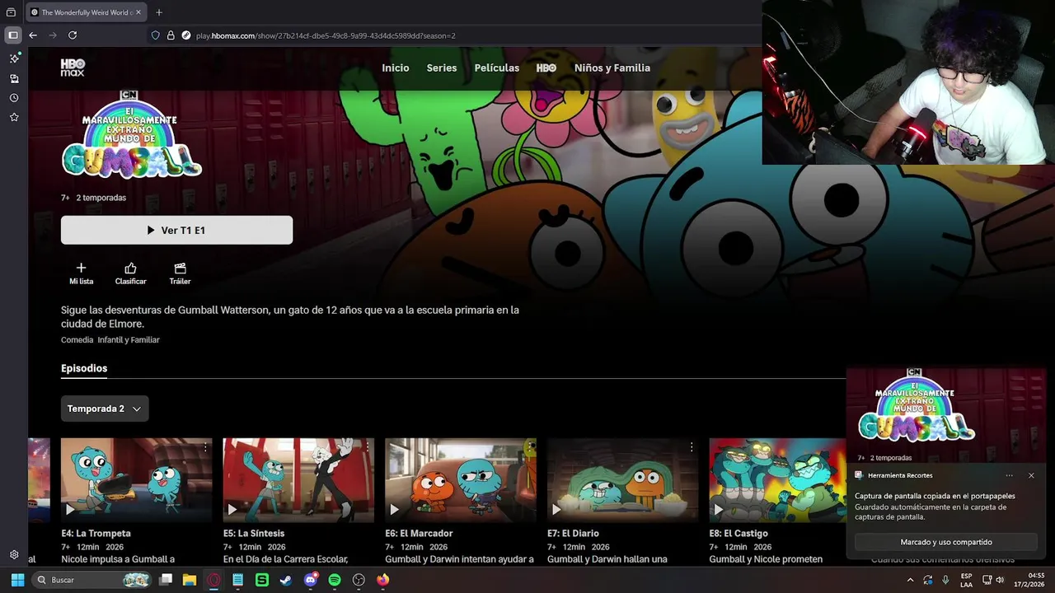Expand the Temporada 2 season dropdown
Viewport: 1055px width, 593px height.
[x=105, y=409]
